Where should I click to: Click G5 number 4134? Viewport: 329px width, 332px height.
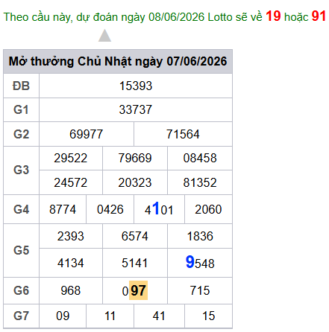[71, 263]
